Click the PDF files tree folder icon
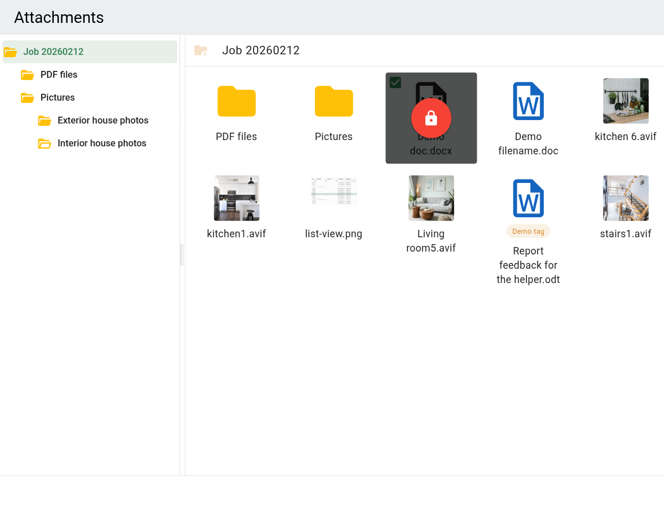Screen dimensions: 664x506 (x=27, y=75)
